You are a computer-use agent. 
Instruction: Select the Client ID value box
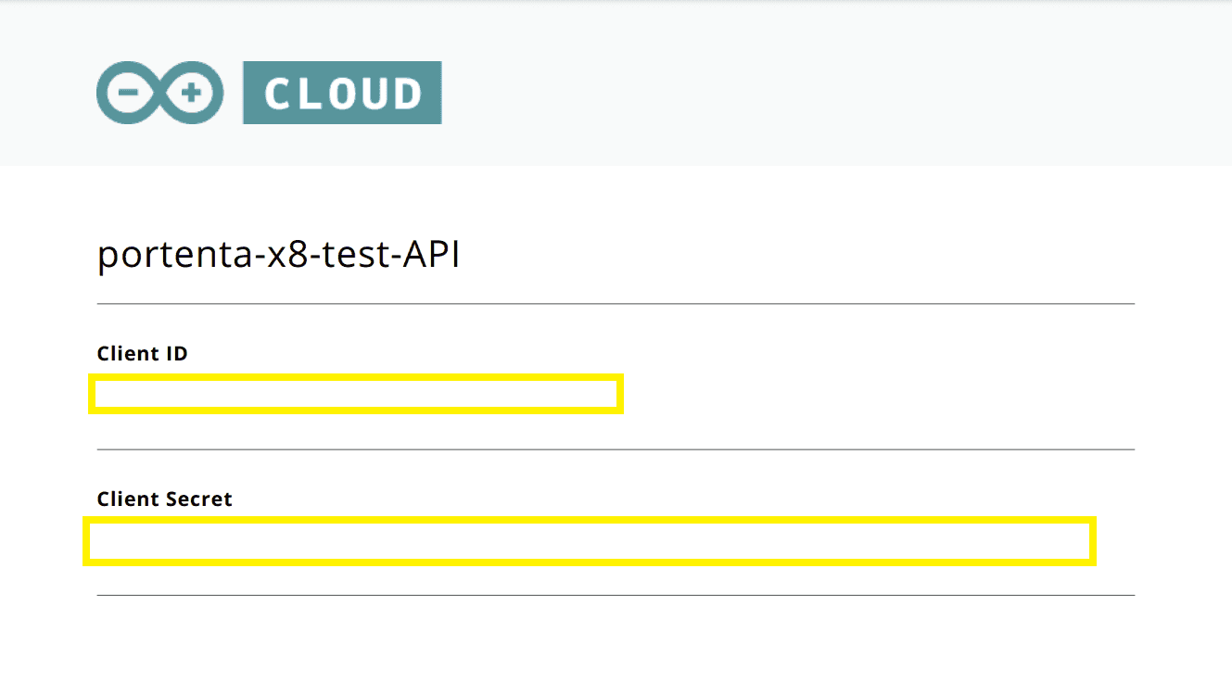[356, 395]
